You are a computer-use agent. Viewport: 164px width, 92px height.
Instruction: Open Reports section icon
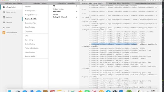(4, 17)
